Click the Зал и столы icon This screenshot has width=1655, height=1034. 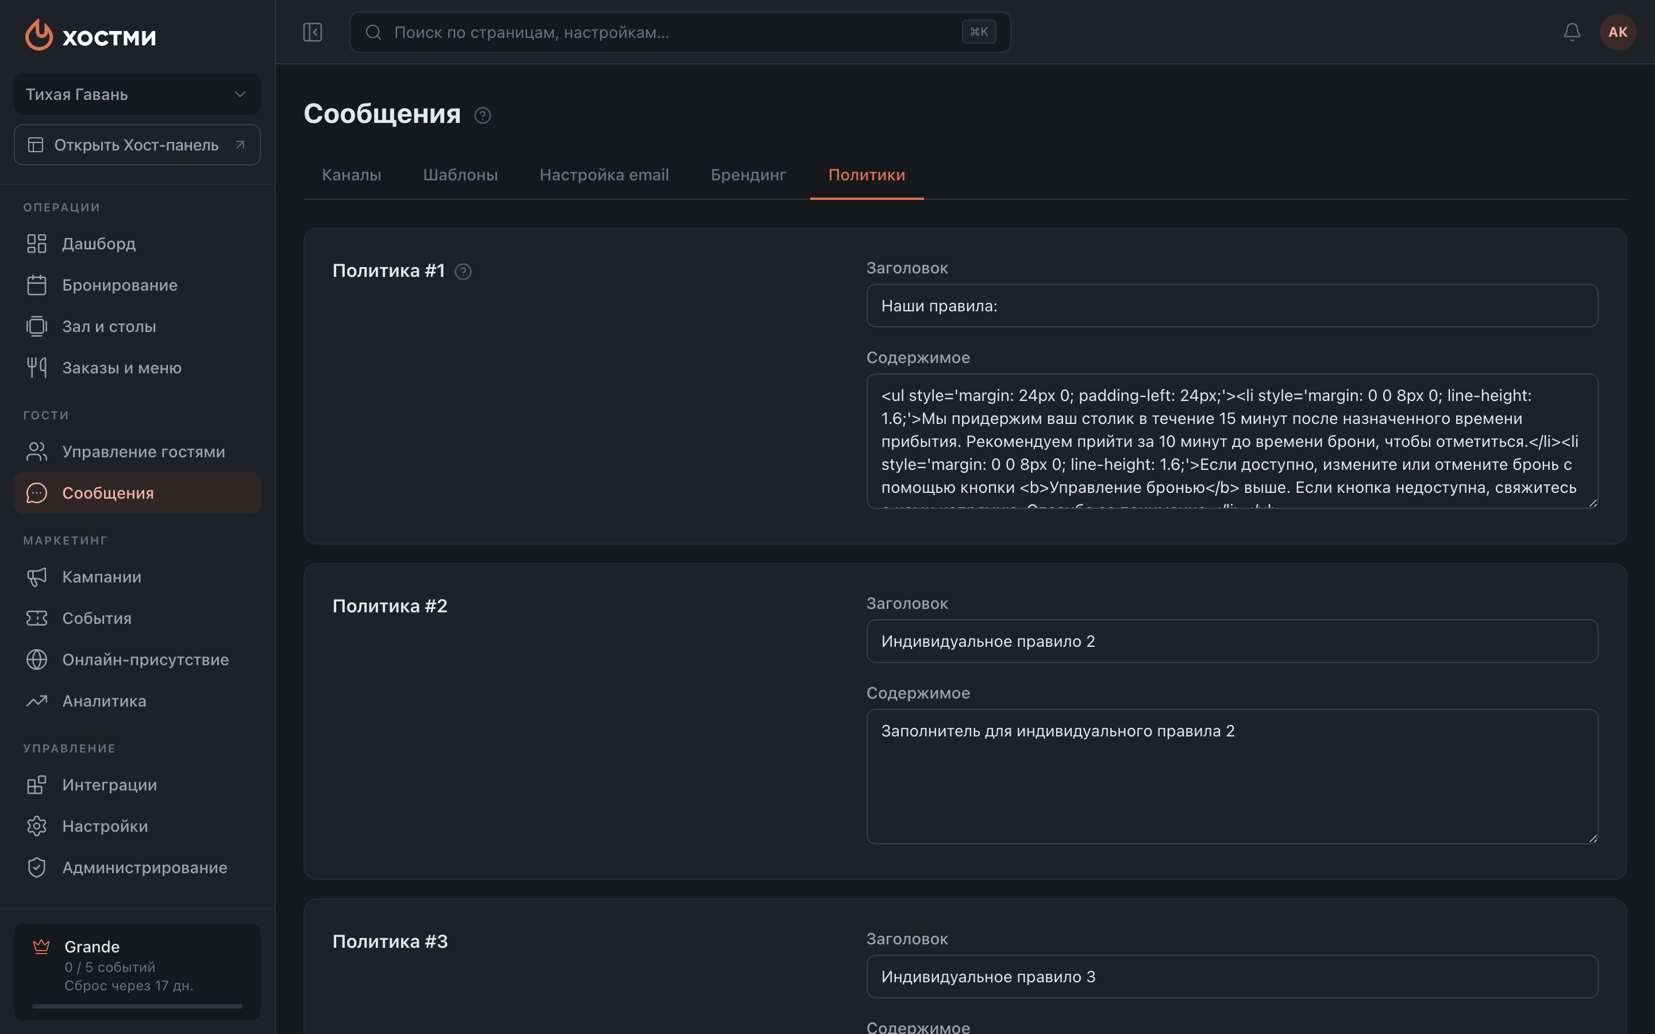coord(37,326)
